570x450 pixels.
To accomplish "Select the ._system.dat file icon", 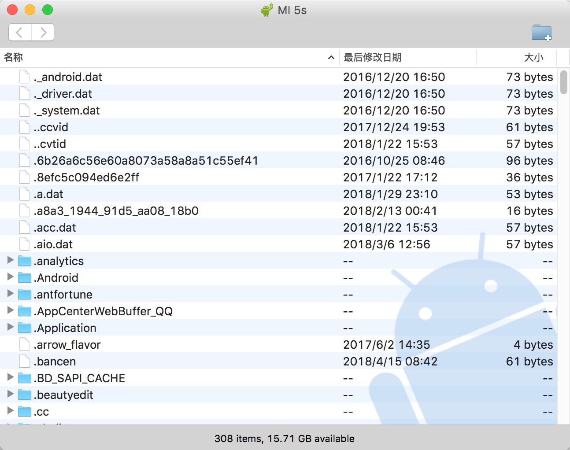I will pyautogui.click(x=25, y=110).
